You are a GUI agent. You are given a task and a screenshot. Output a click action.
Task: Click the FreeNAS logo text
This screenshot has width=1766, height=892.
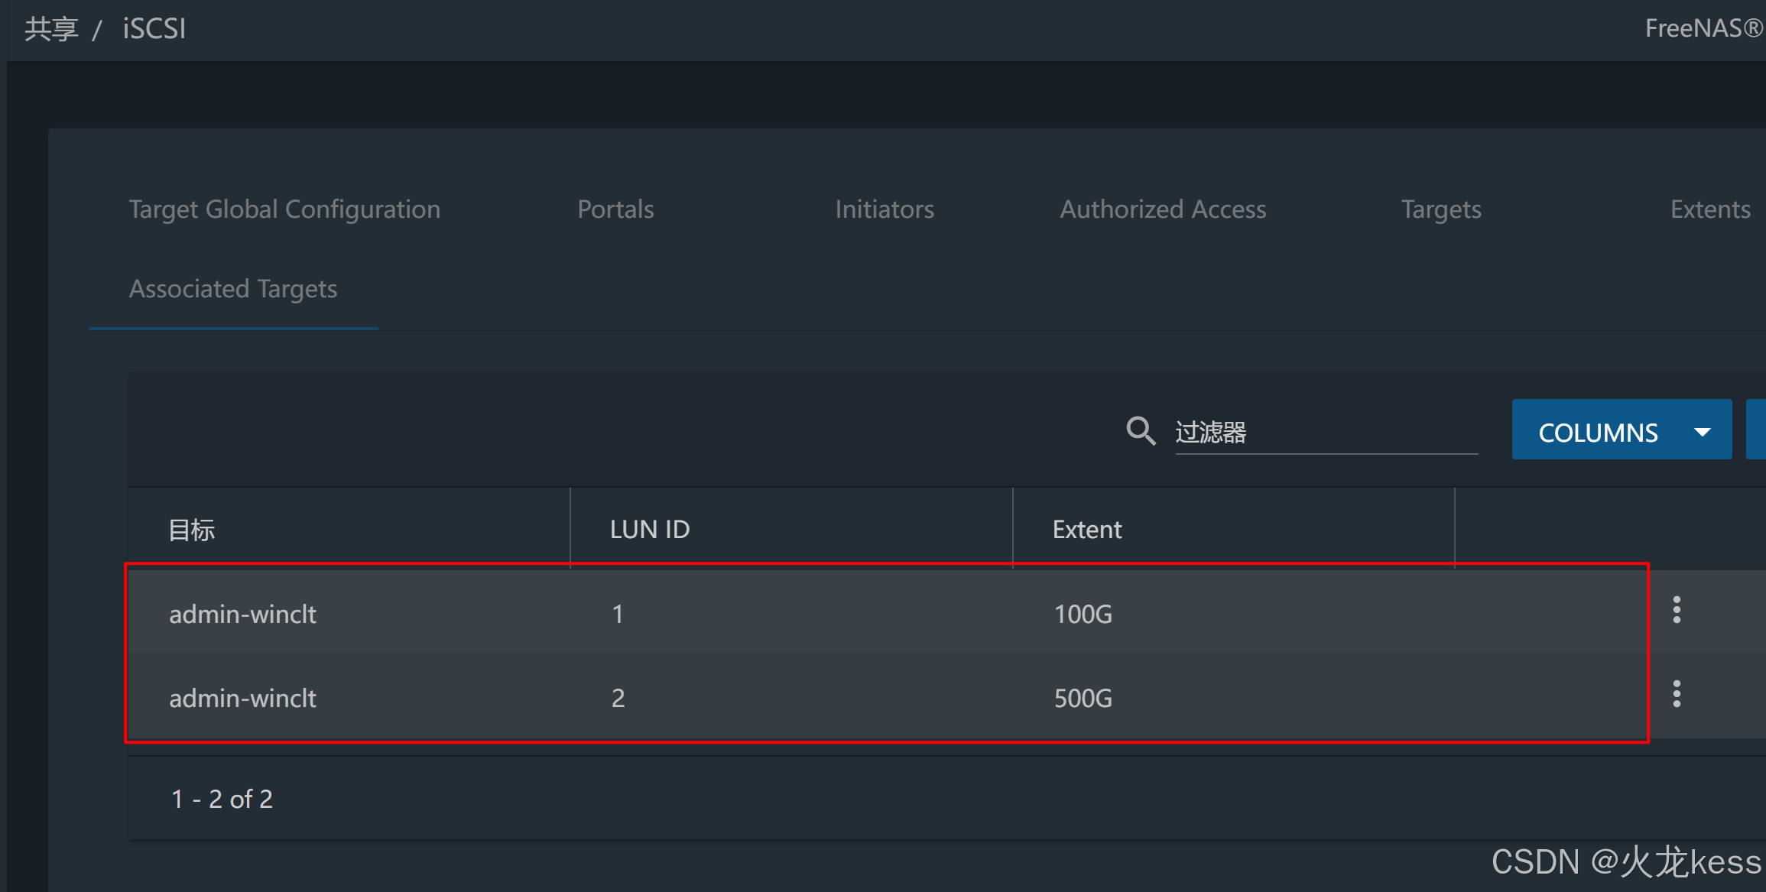click(1704, 28)
